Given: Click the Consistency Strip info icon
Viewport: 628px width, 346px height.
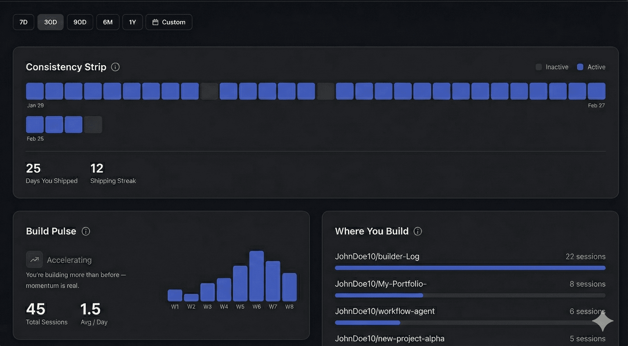Looking at the screenshot, I should pyautogui.click(x=115, y=67).
